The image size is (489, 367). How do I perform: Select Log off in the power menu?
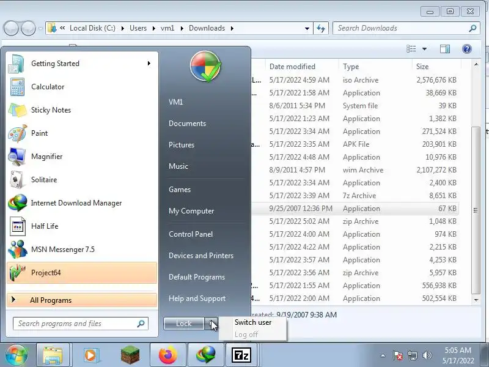coord(246,335)
